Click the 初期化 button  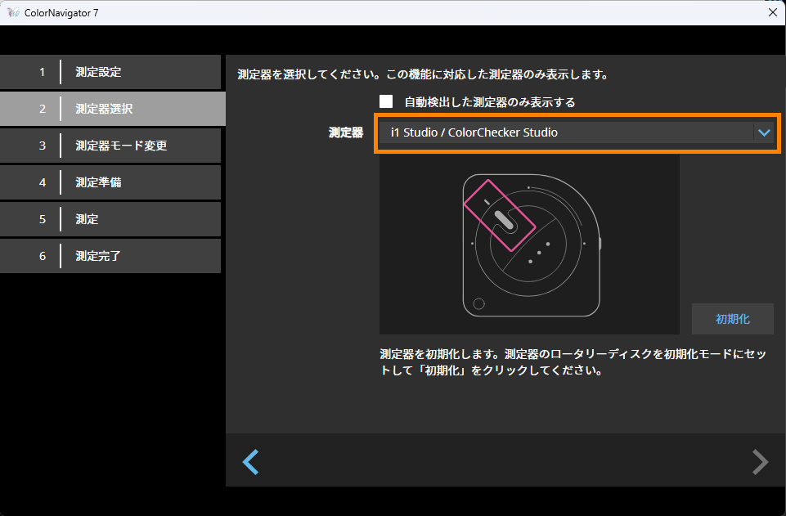[x=732, y=319]
